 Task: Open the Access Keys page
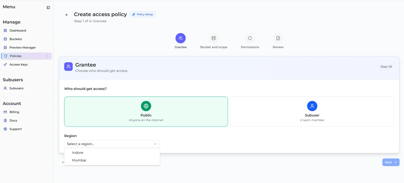pyautogui.click(x=18, y=64)
